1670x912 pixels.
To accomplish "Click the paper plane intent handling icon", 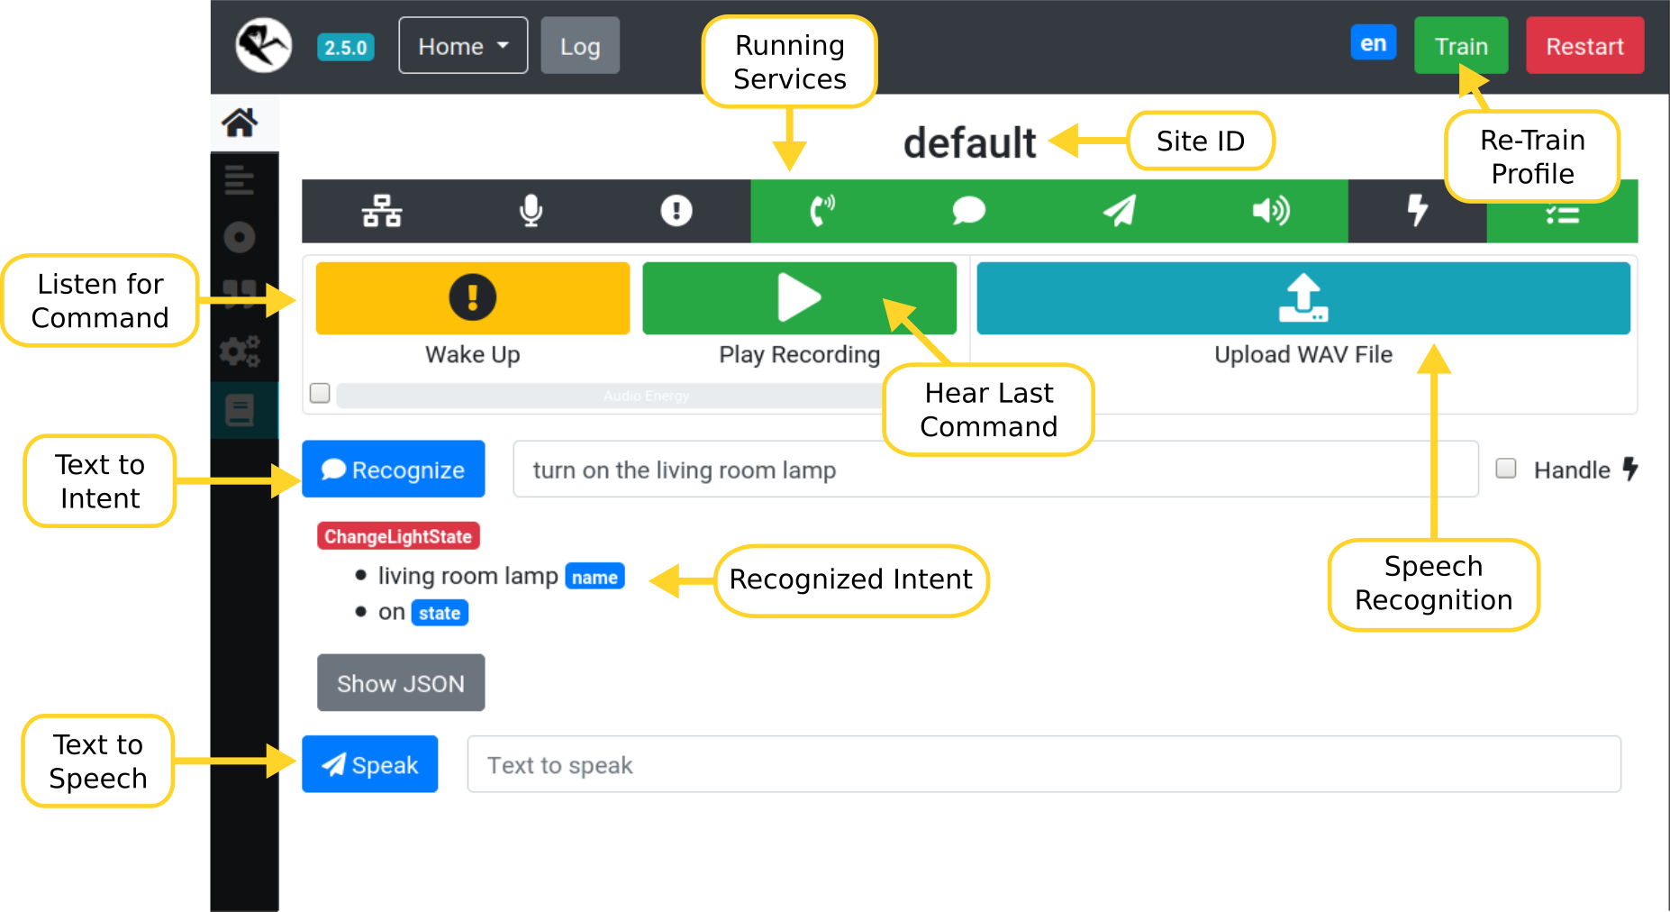I will coord(1119,211).
